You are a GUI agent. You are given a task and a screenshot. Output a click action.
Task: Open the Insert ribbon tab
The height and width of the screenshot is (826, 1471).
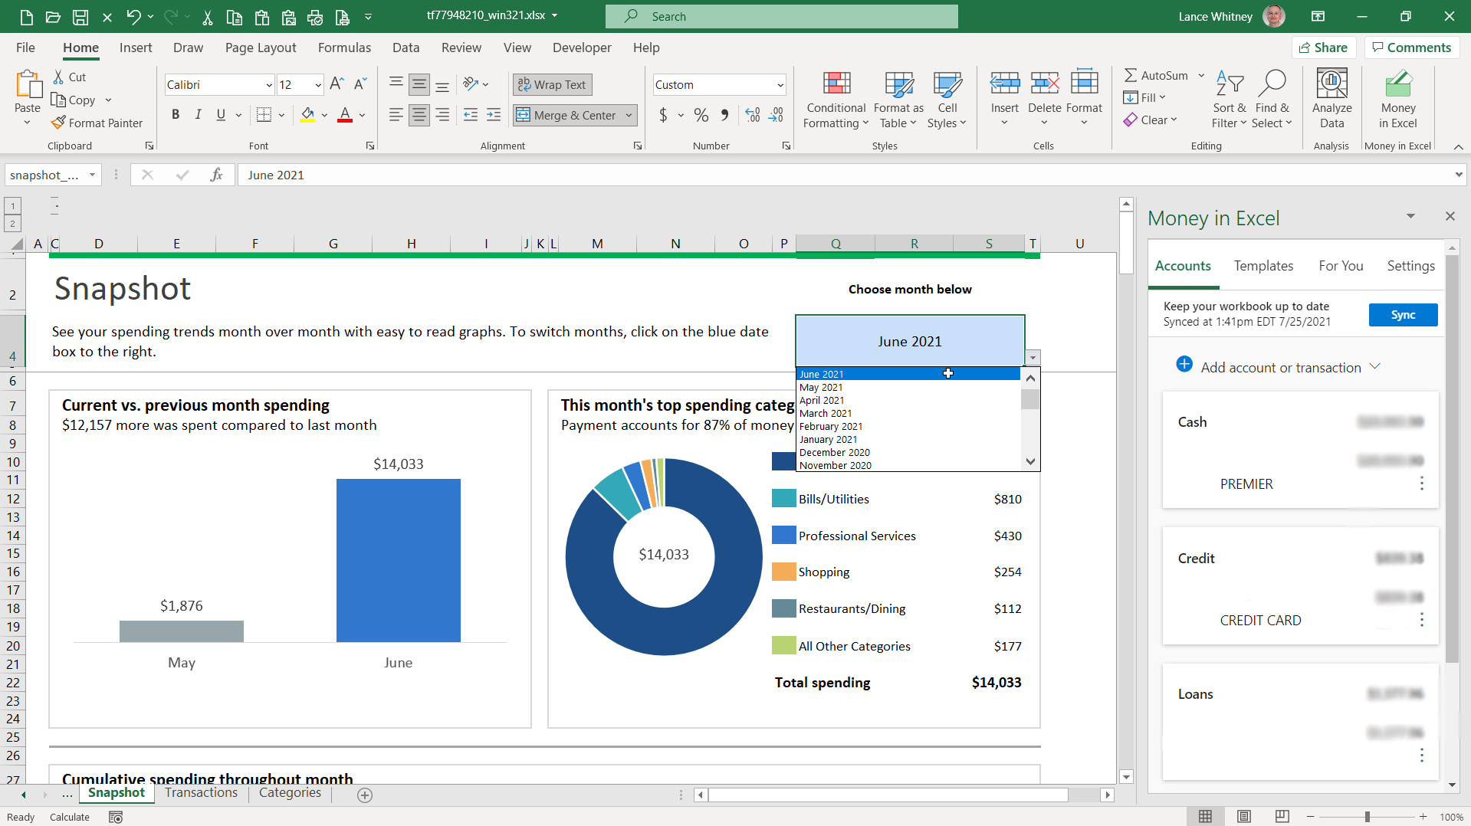(136, 48)
